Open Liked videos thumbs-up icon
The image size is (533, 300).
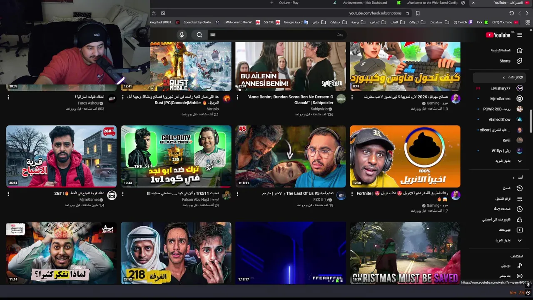[520, 220]
